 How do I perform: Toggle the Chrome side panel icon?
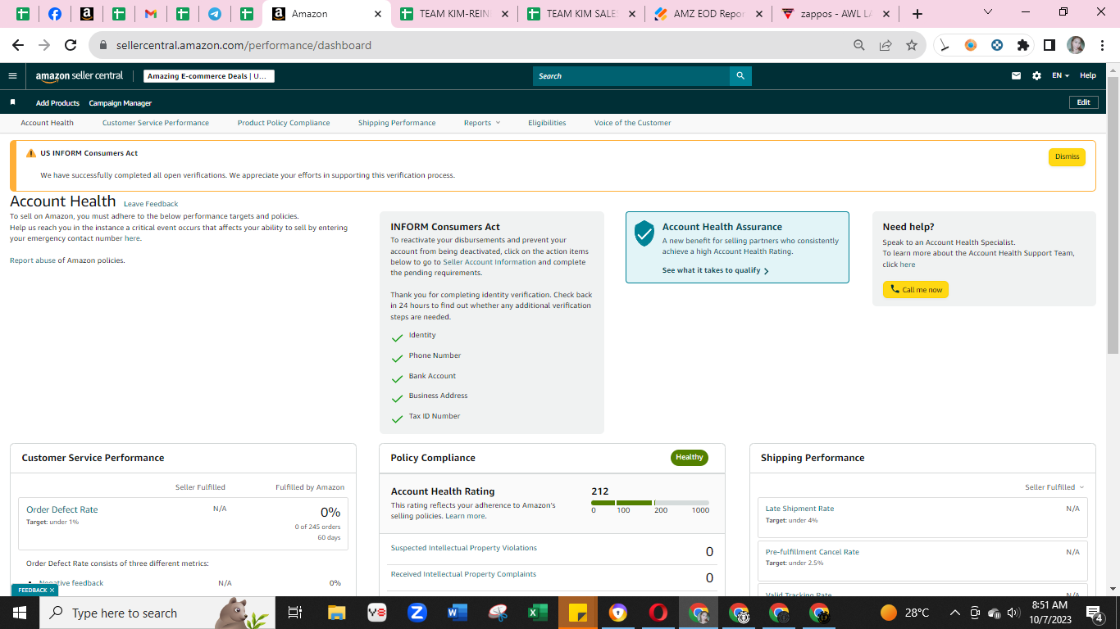click(x=1049, y=45)
